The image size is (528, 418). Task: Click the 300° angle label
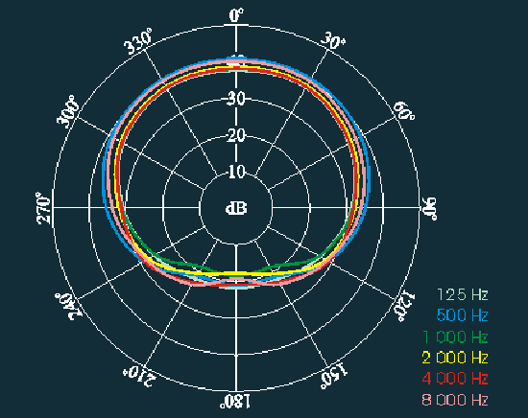pyautogui.click(x=68, y=111)
